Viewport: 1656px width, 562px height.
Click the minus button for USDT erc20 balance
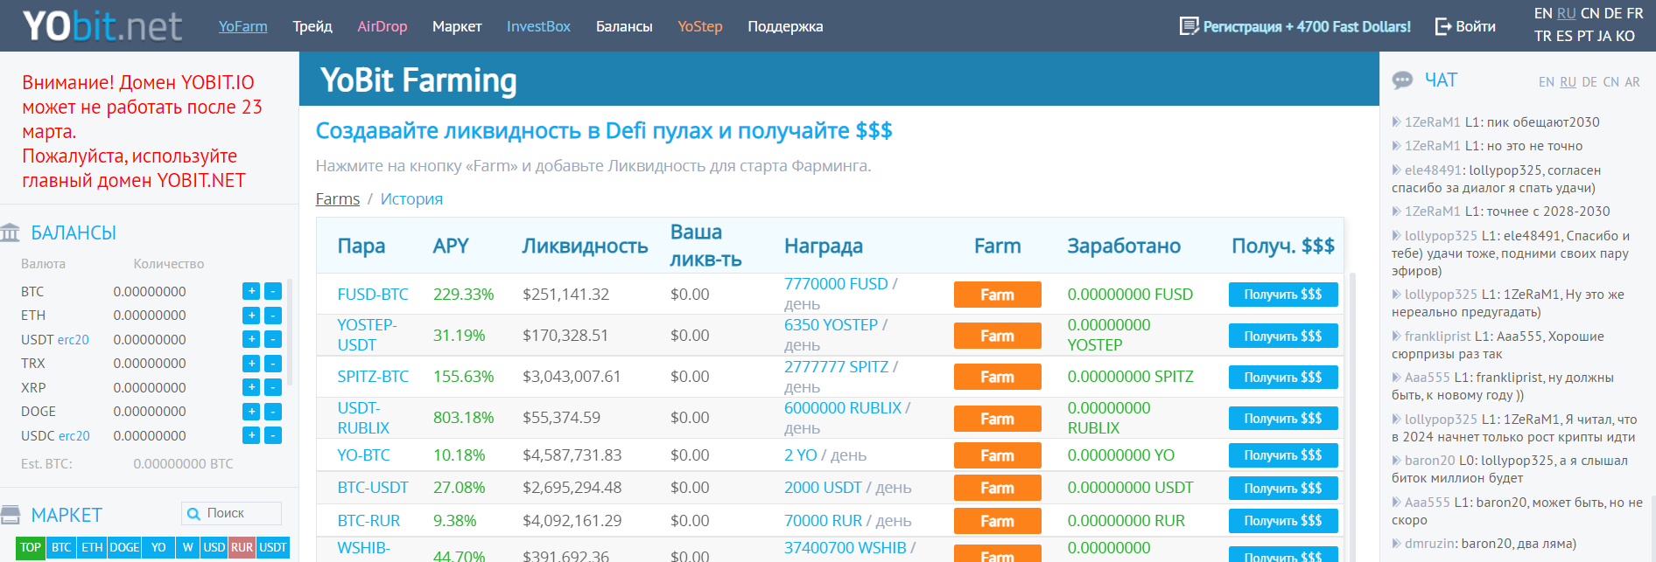(273, 339)
